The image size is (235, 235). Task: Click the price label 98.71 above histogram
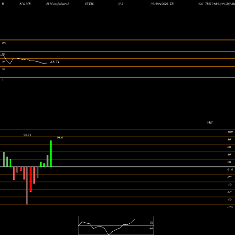pos(27,135)
